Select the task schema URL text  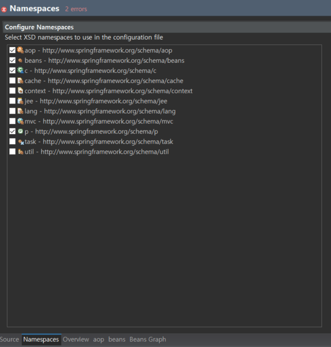pos(108,142)
